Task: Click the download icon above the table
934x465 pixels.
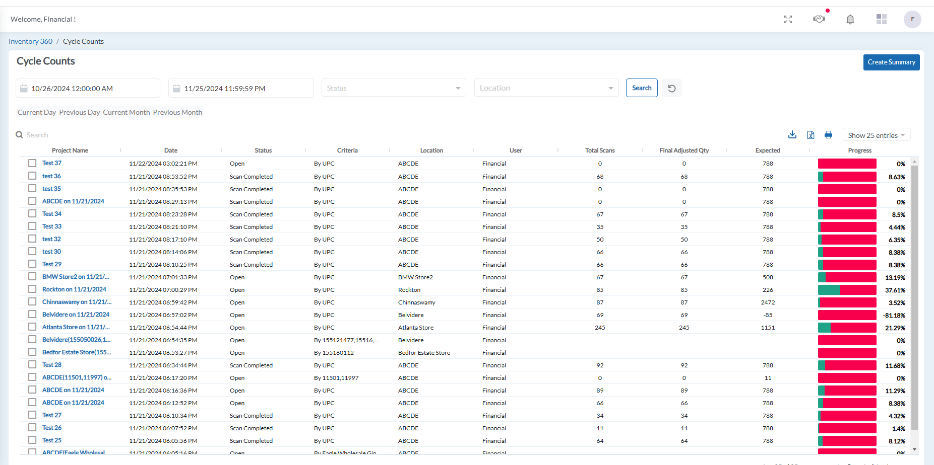Action: (x=792, y=134)
